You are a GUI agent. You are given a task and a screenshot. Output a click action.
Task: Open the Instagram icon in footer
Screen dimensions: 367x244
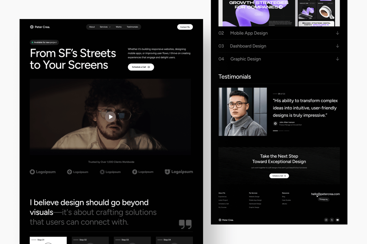point(326,220)
